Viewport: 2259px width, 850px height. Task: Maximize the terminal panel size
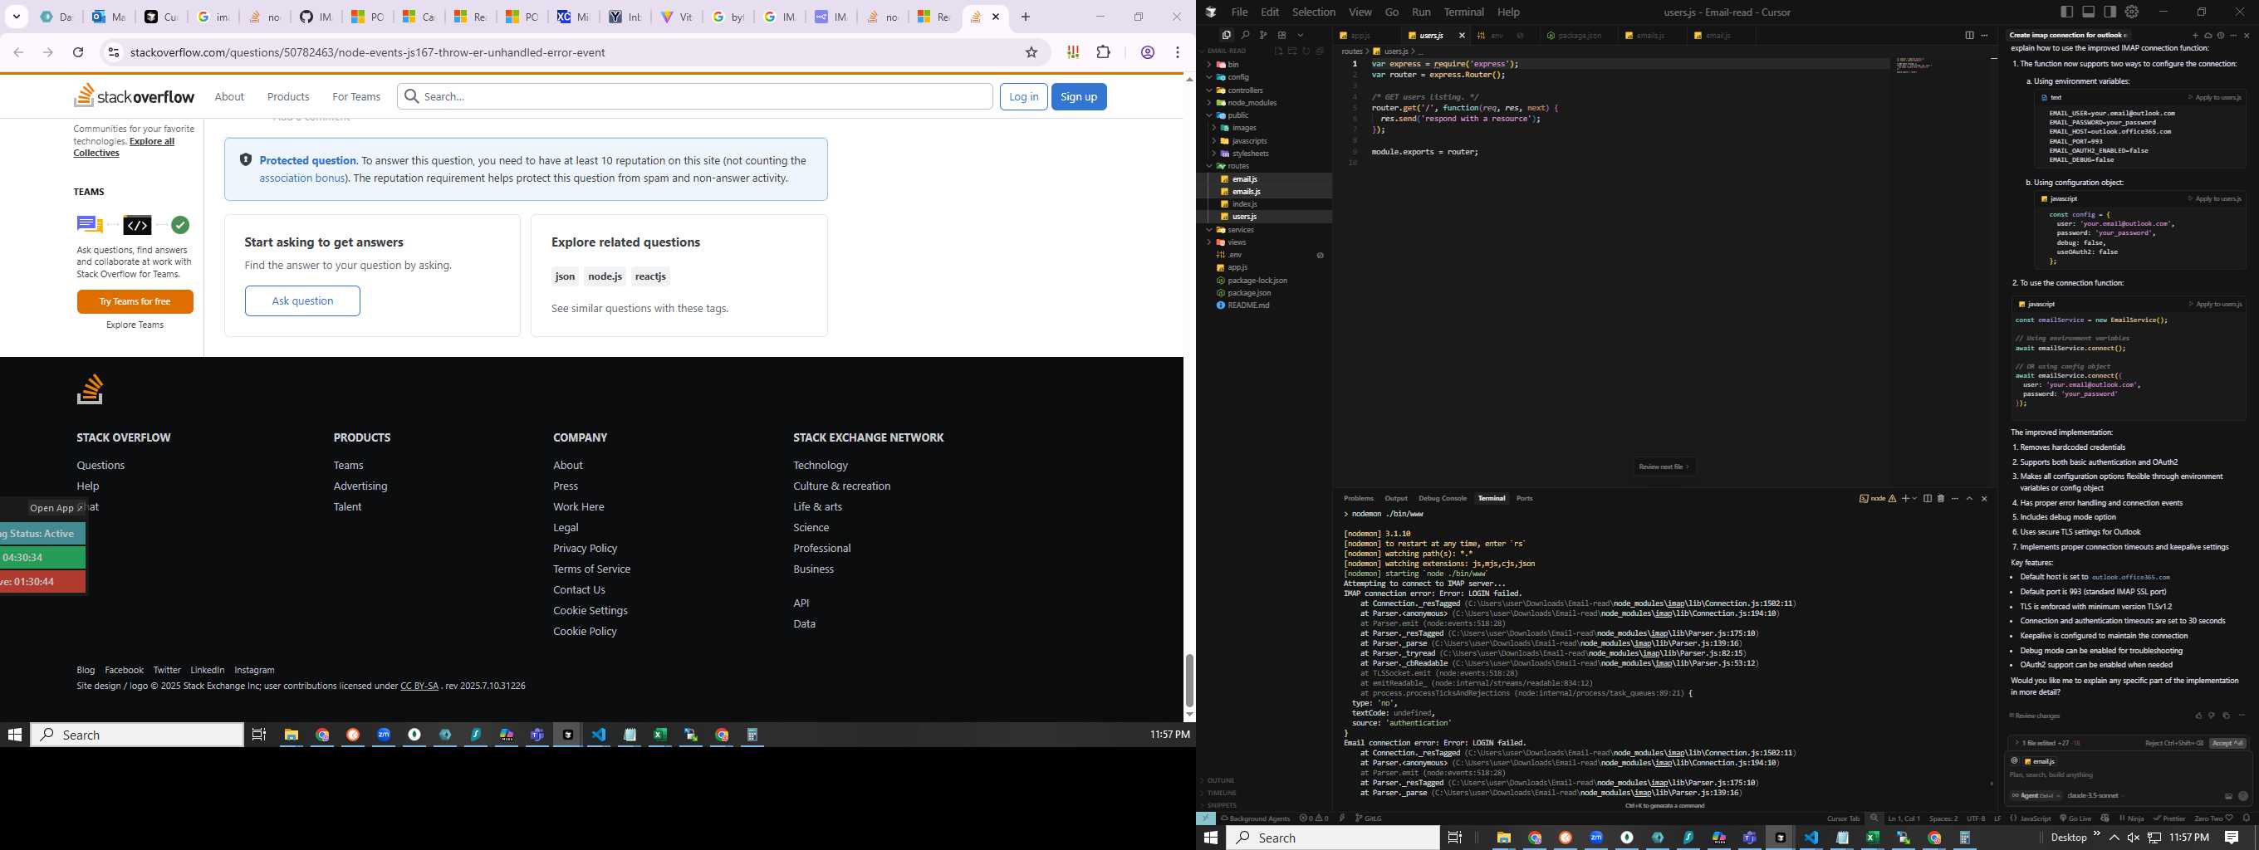(x=1970, y=499)
